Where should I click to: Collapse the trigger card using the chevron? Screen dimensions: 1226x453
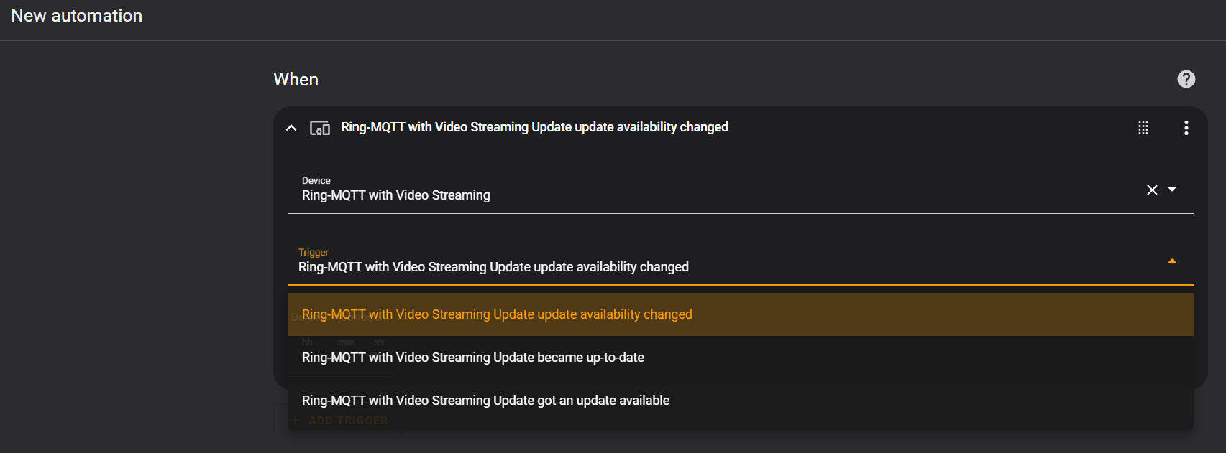(x=291, y=128)
